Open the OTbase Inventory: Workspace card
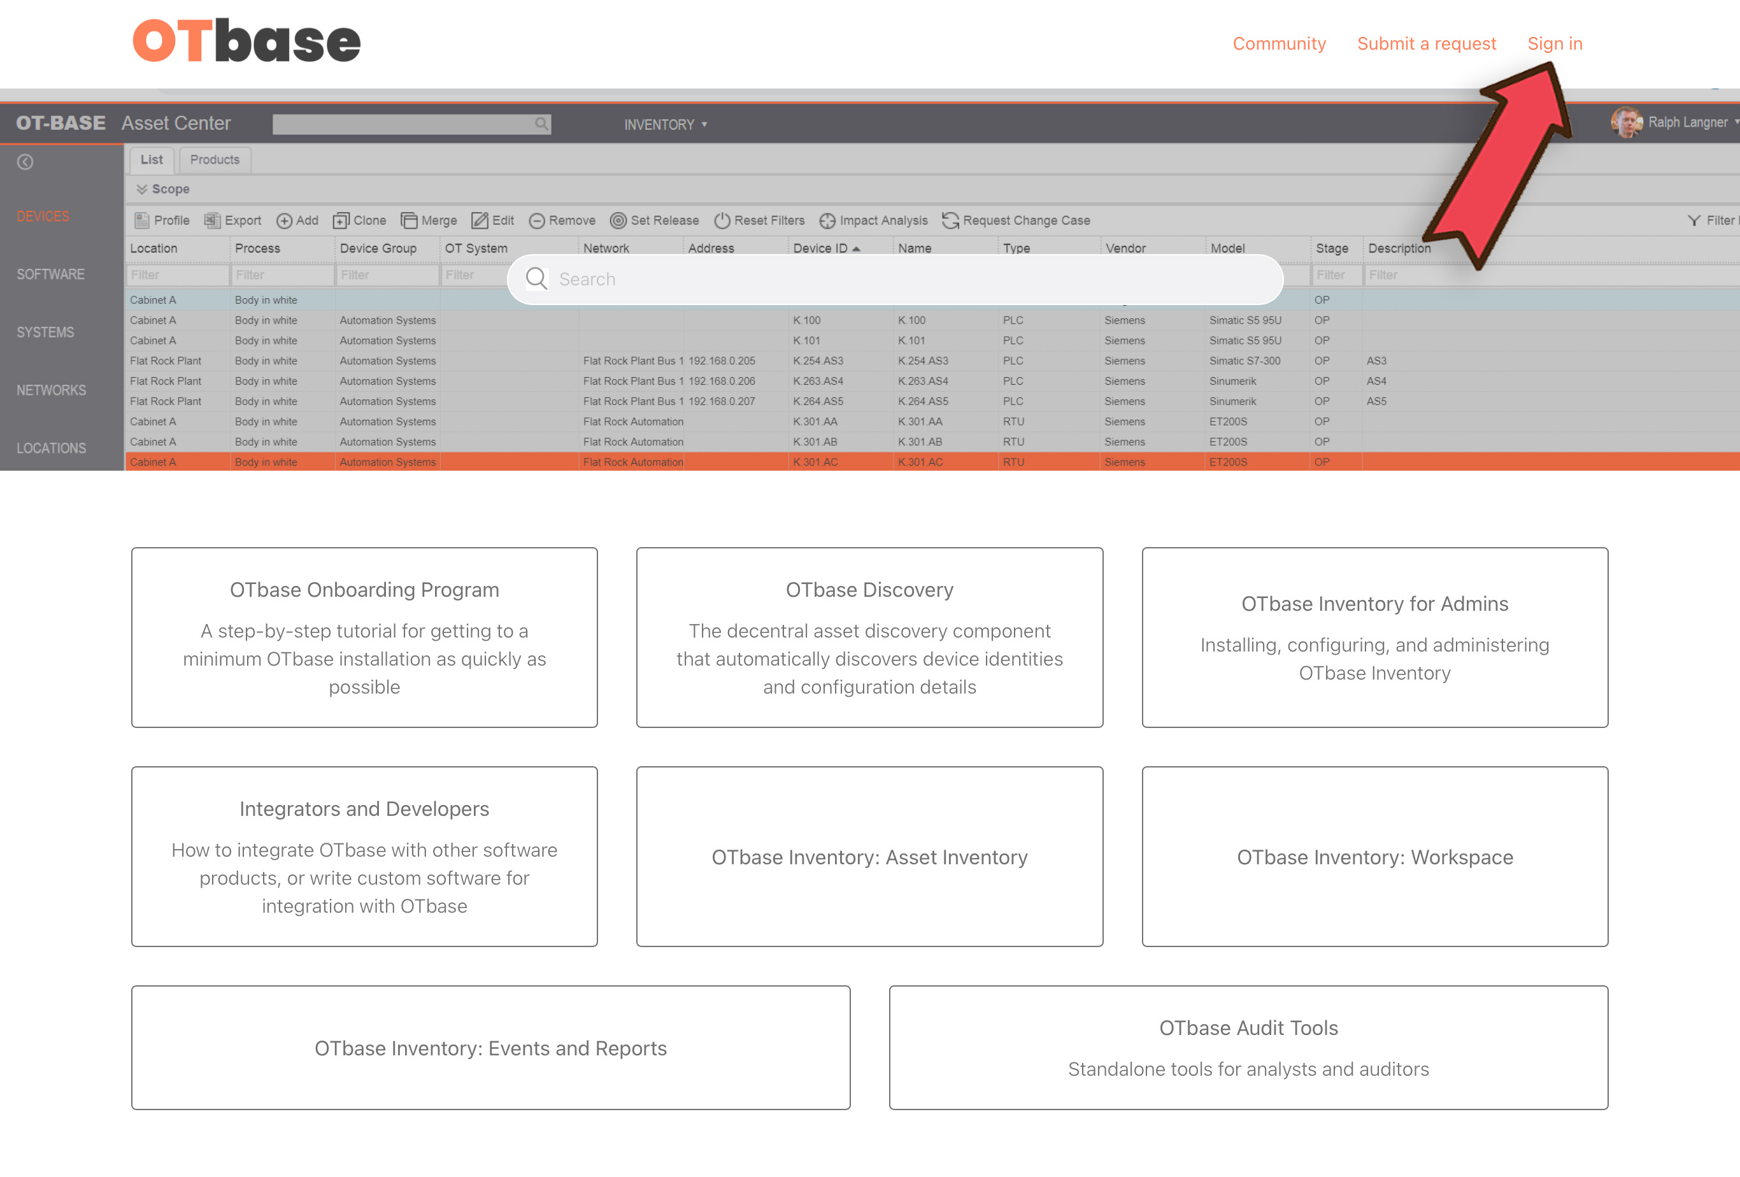The height and width of the screenshot is (1177, 1740). point(1374,856)
